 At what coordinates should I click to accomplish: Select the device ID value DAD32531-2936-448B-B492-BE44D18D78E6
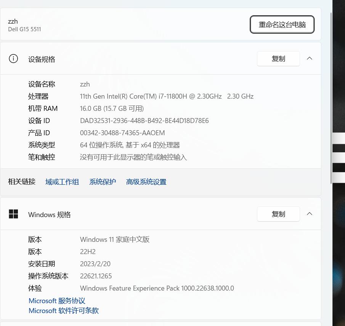click(x=144, y=121)
